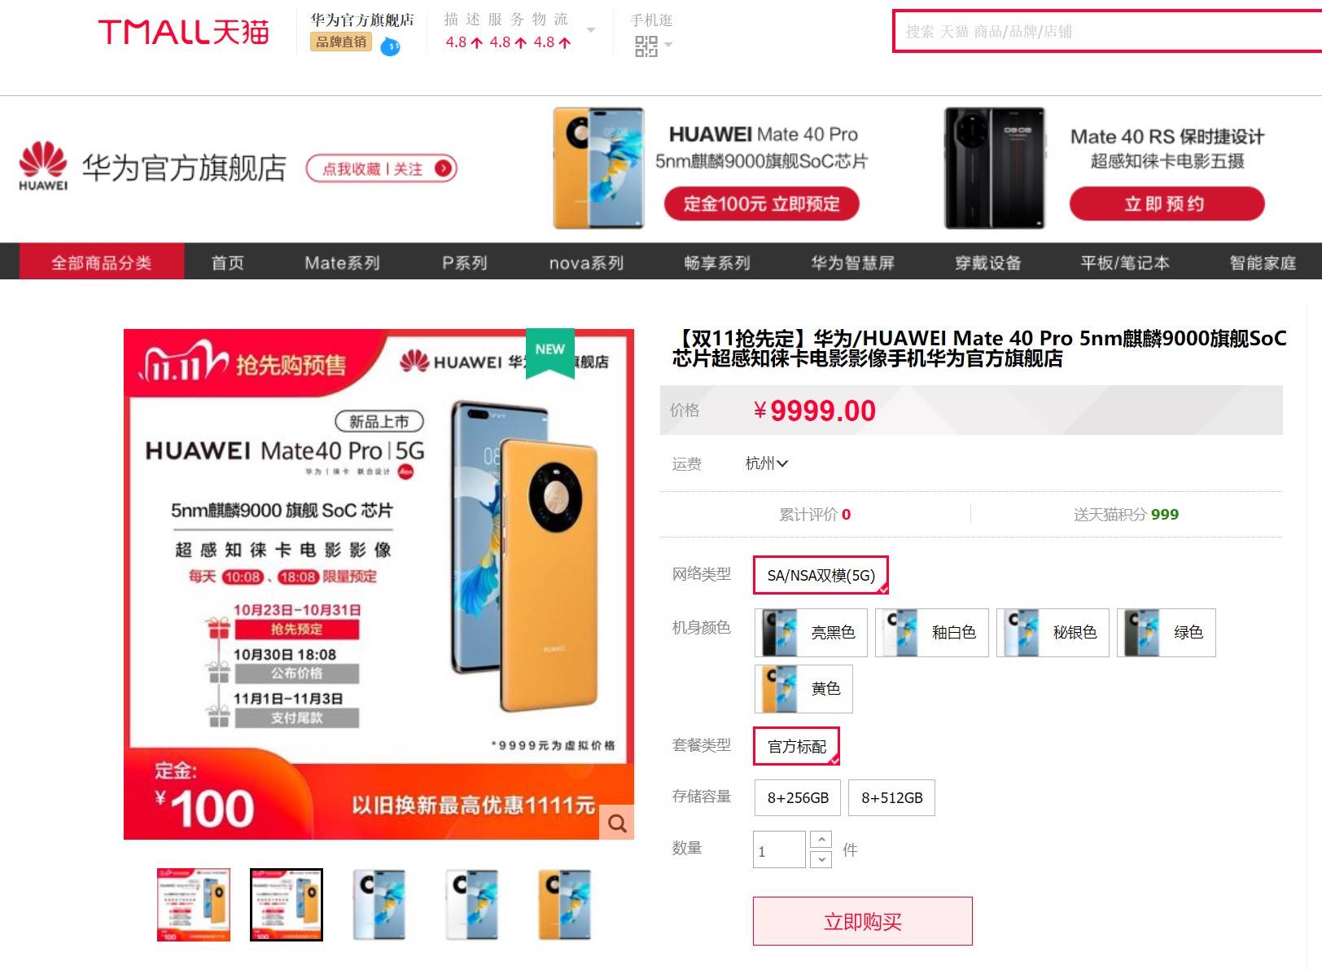Viewport: 1322px width, 970px height.
Task: Click the magnifier icon on the product image
Action: point(617,823)
